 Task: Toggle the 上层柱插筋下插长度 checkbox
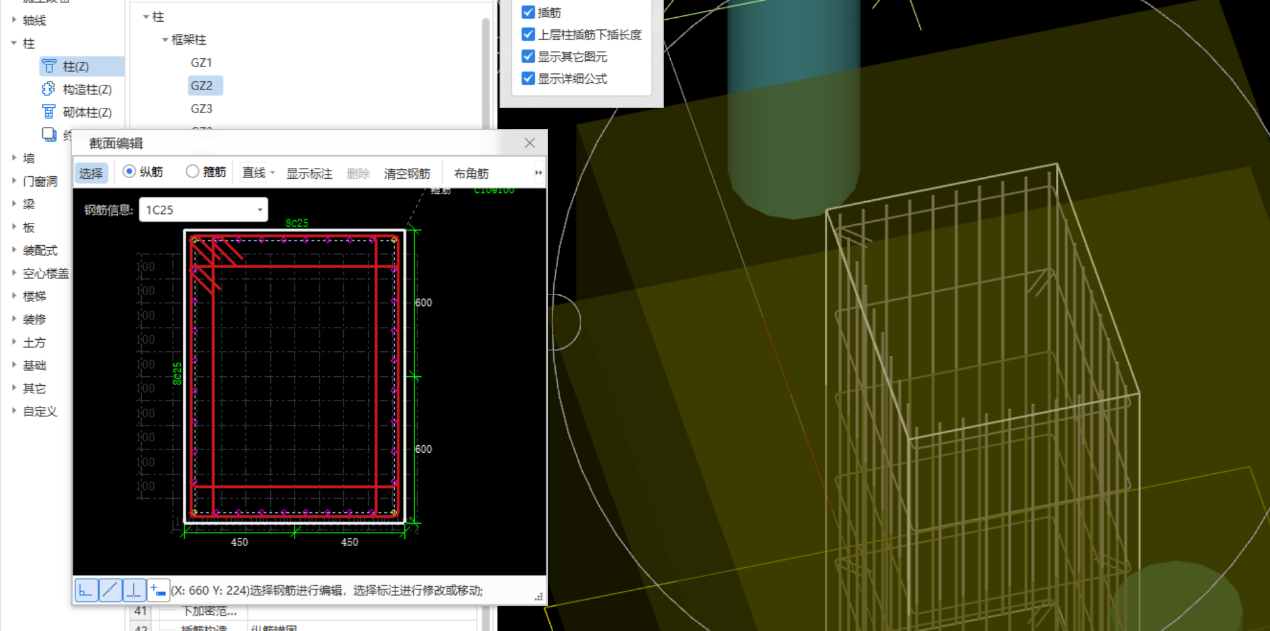point(528,34)
